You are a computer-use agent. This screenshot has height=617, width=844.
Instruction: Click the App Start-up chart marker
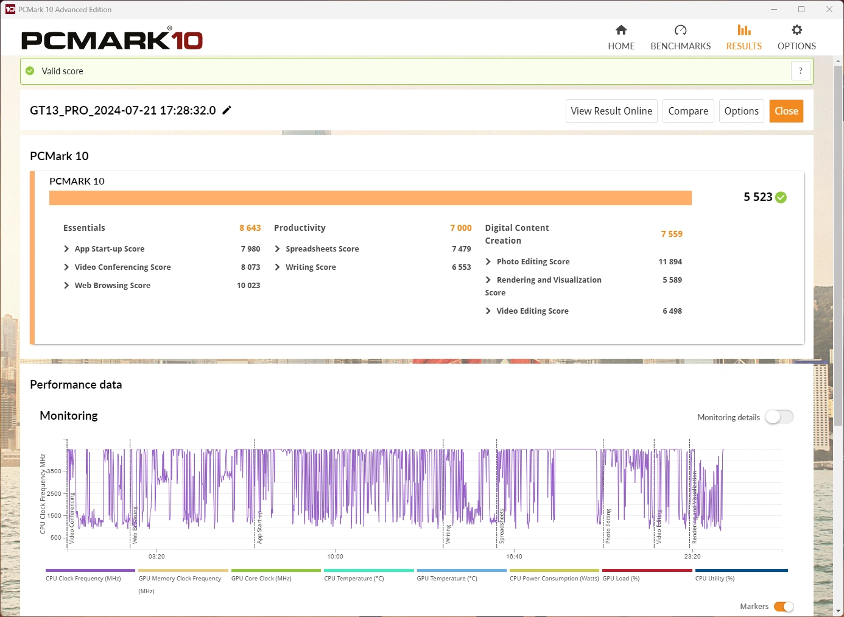[x=259, y=527]
